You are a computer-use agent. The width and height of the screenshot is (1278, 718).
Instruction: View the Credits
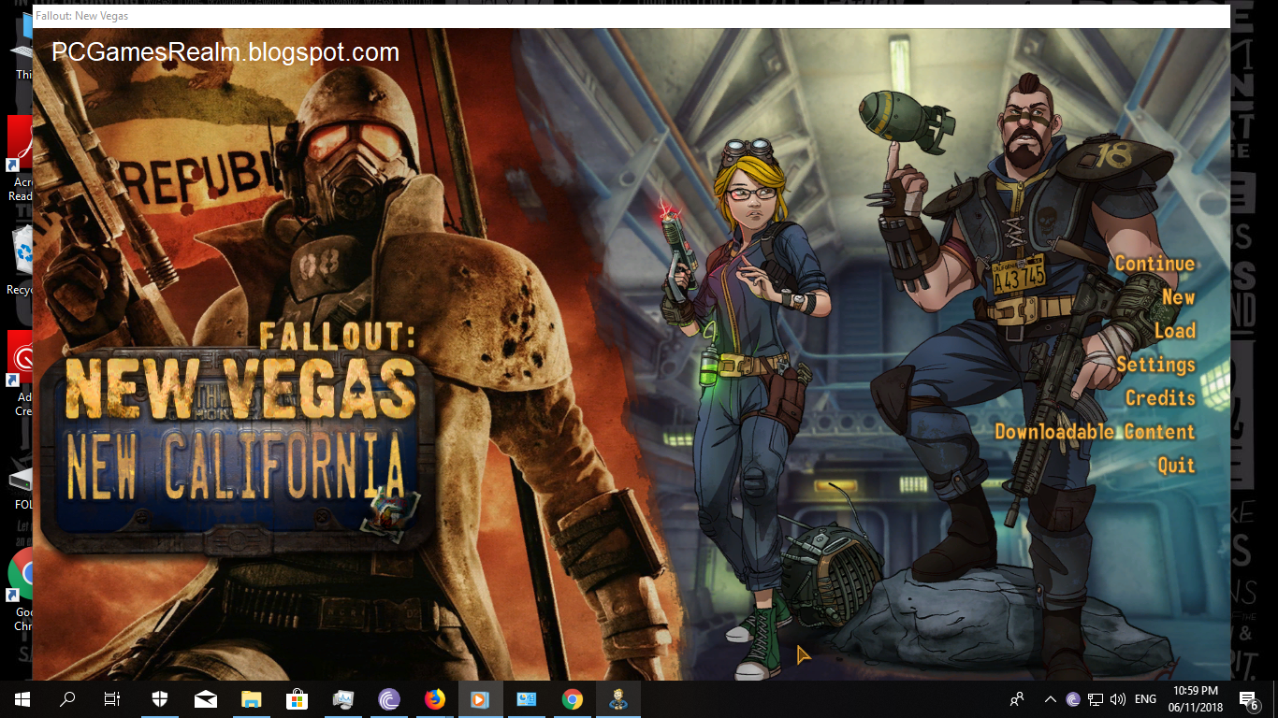pos(1161,398)
